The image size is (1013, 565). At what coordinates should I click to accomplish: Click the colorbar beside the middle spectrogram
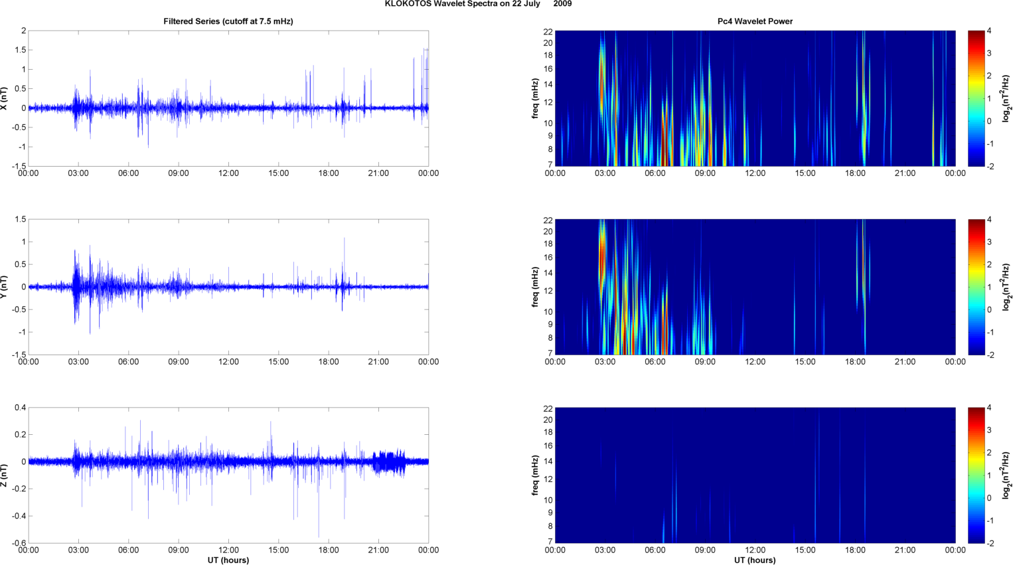click(x=976, y=287)
